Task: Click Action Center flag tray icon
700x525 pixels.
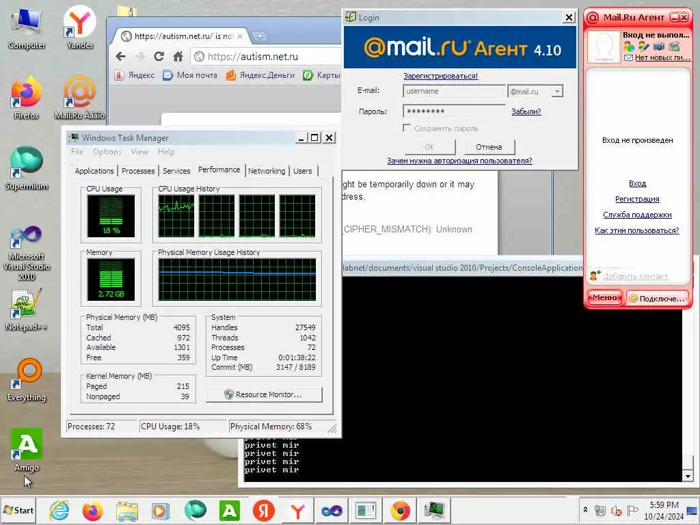Action: 632,510
